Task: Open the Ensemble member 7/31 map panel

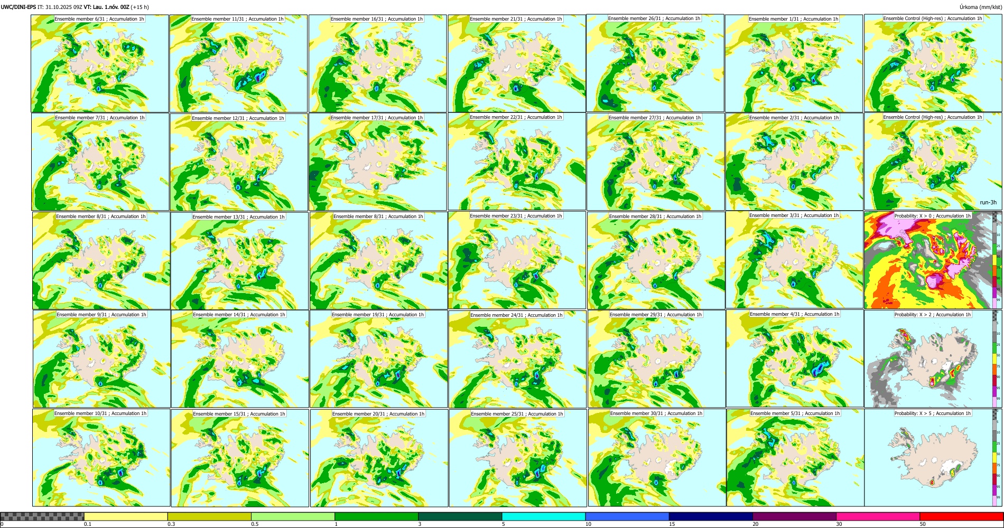Action: pos(100,162)
